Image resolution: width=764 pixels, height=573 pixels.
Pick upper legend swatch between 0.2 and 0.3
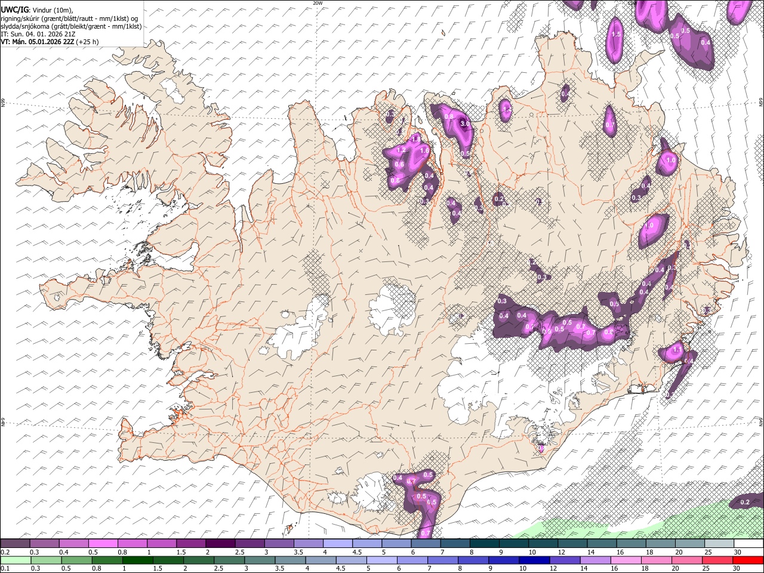(x=16, y=544)
